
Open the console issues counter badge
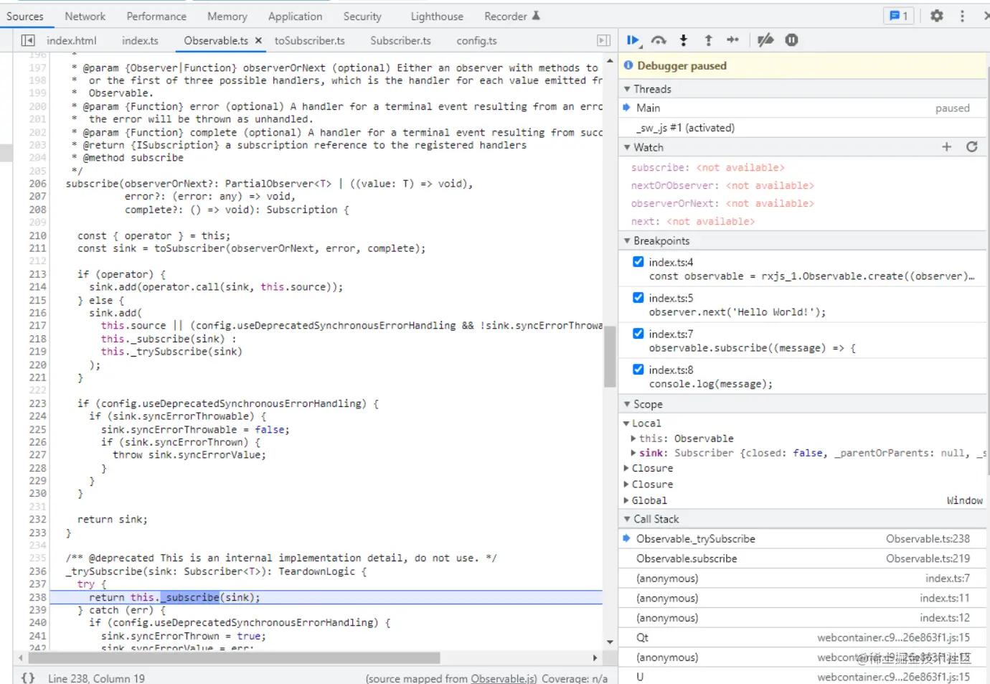tap(899, 16)
